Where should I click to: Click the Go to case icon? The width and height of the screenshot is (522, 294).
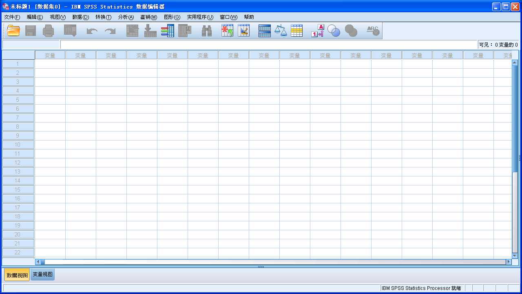pos(133,31)
